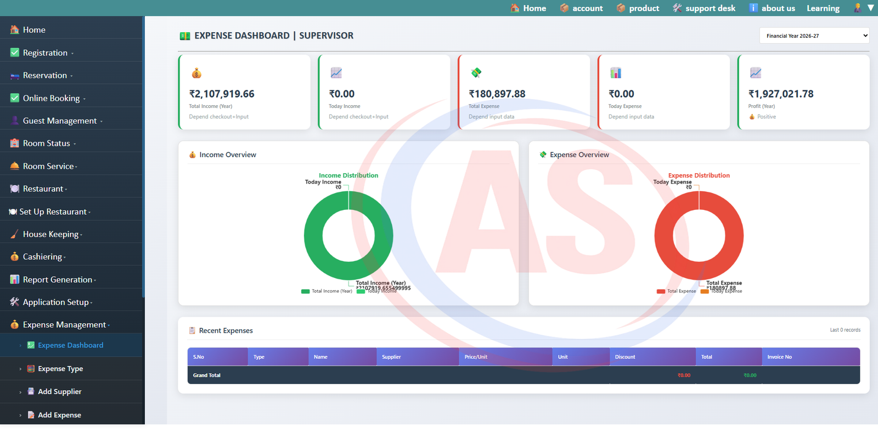Click the Room Status hotel icon
878x429 pixels.
point(15,143)
